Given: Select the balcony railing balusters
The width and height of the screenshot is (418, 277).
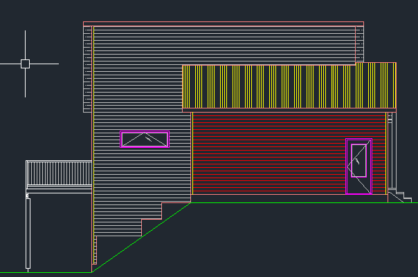Looking at the screenshot, I should (x=59, y=173).
